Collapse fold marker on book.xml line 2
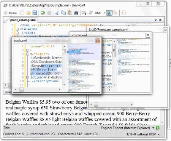This screenshot has width=171, height=141. [x=27, y=50]
